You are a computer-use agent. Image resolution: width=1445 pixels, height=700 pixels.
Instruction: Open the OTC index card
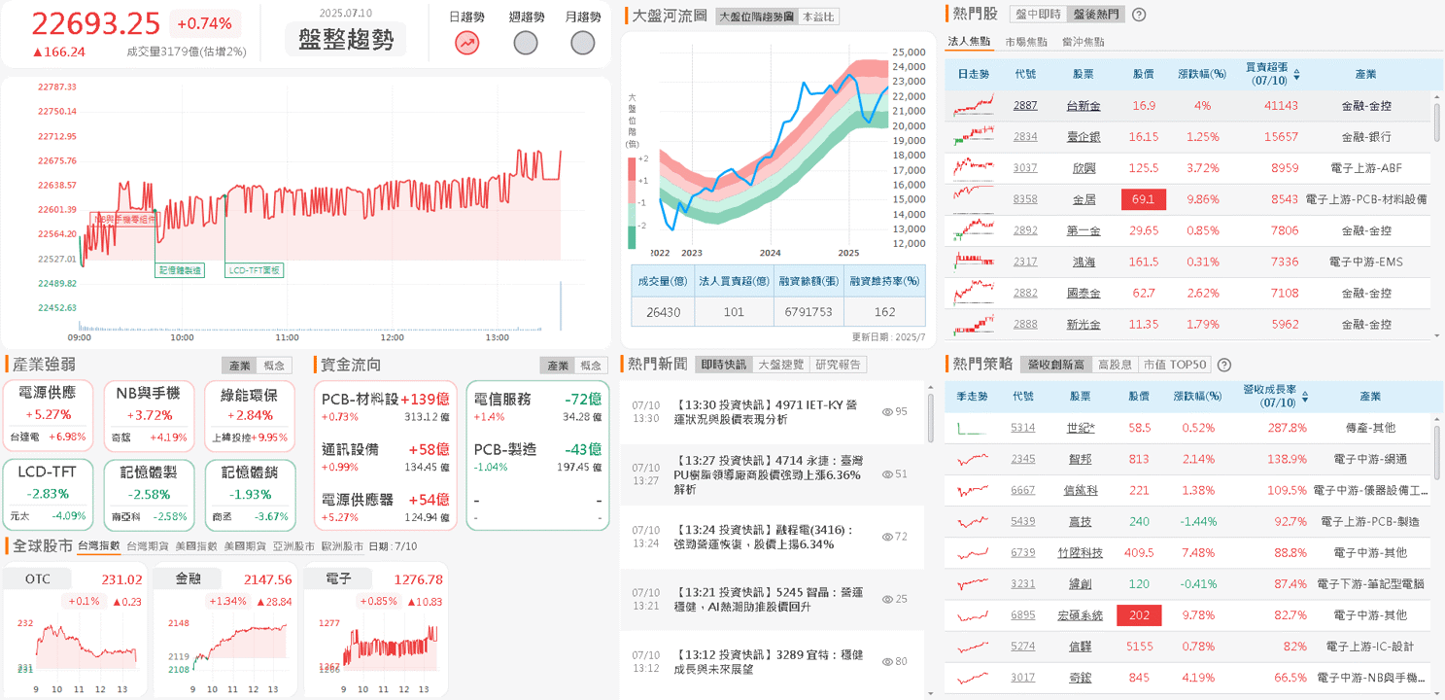(74, 629)
